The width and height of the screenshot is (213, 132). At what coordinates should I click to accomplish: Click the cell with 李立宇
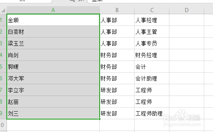[x=53, y=90]
